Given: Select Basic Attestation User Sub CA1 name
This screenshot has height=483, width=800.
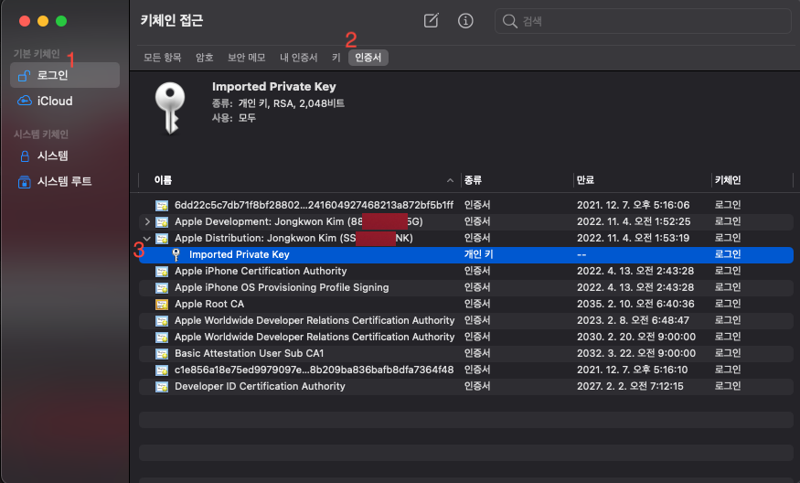Looking at the screenshot, I should (249, 353).
